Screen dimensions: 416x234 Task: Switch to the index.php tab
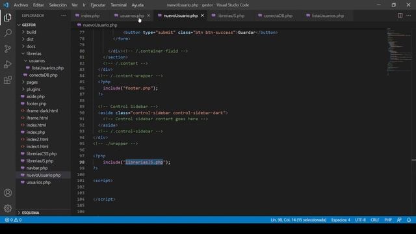click(x=90, y=16)
